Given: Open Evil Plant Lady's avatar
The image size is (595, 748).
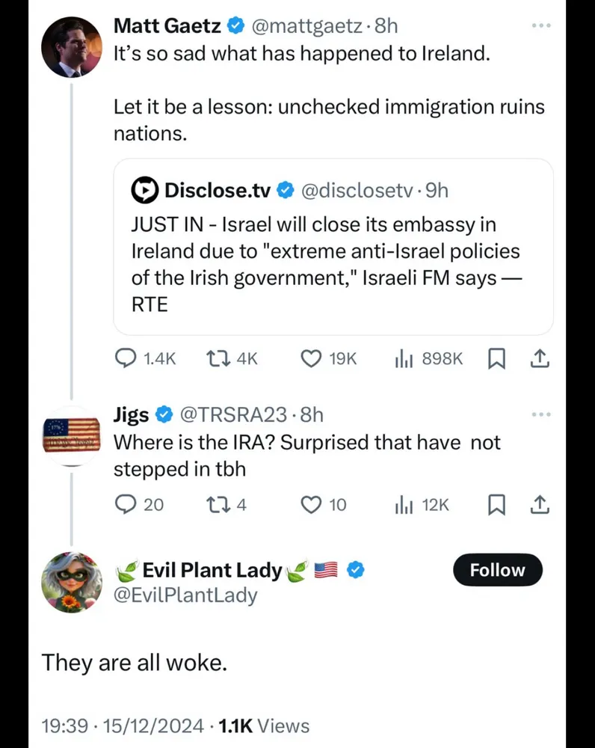Looking at the screenshot, I should pos(72,583).
